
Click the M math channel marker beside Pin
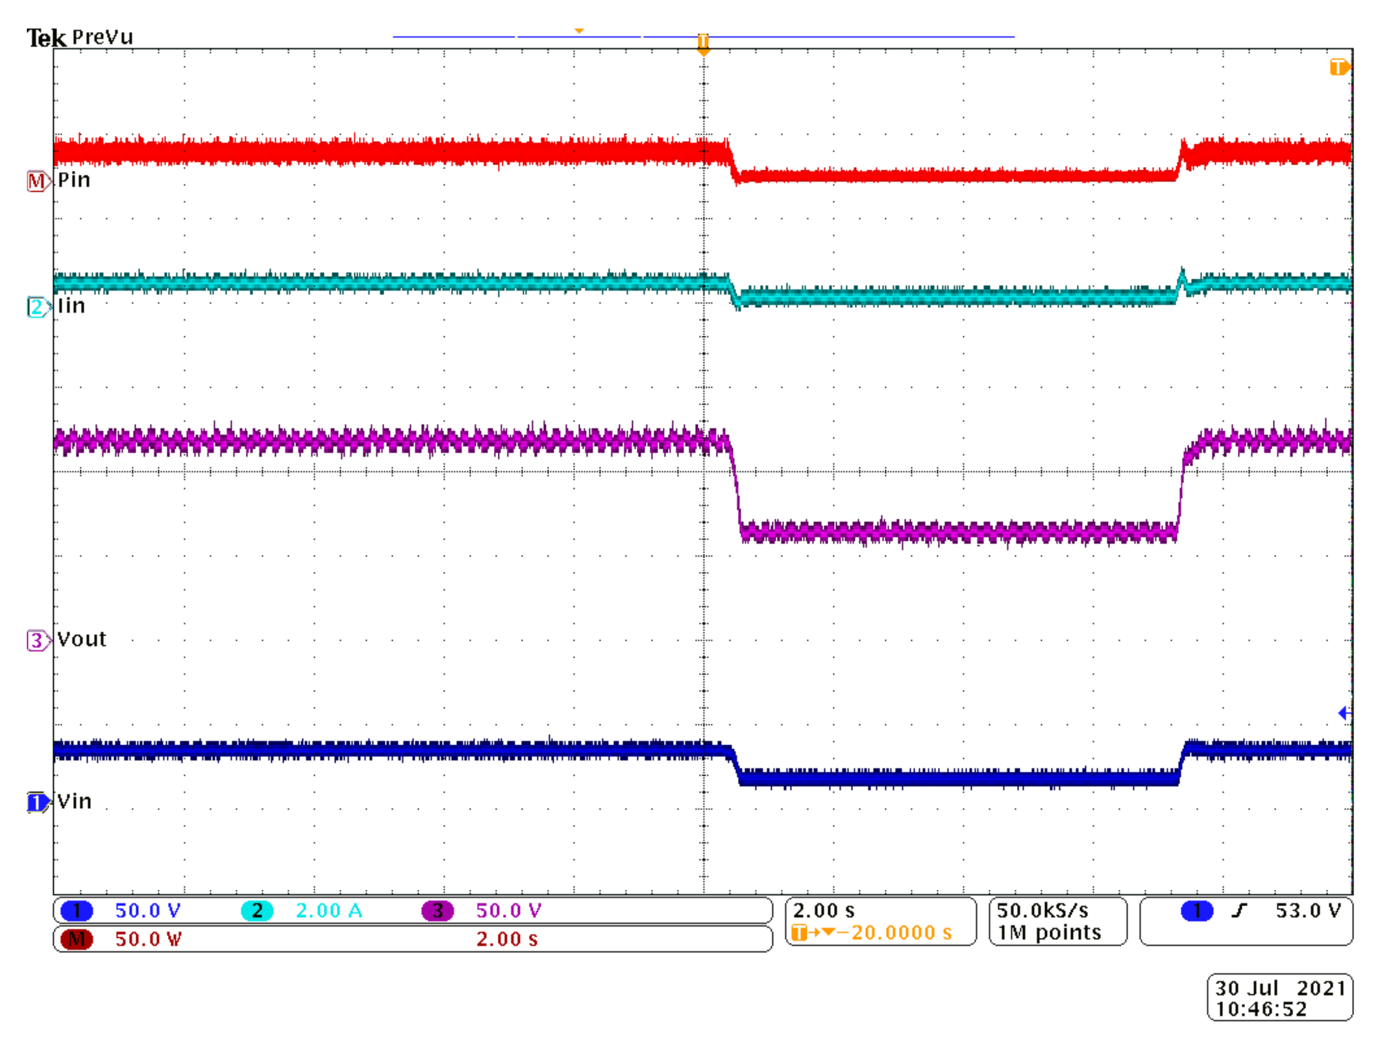[x=38, y=181]
